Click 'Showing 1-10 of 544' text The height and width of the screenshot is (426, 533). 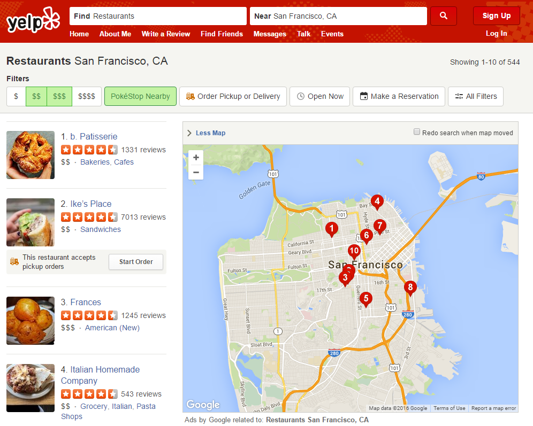[485, 62]
